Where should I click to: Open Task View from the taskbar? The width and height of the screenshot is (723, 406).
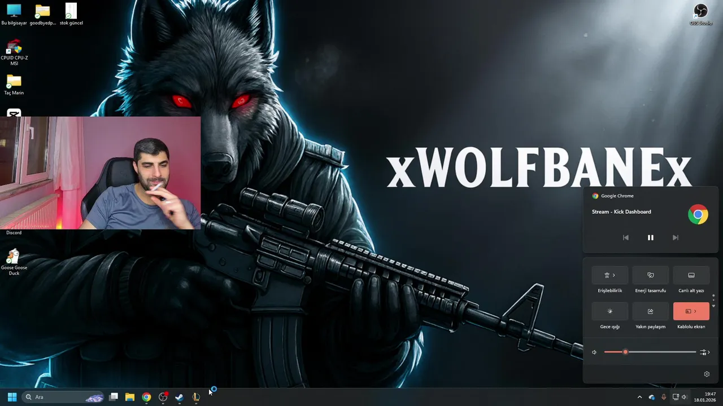[x=114, y=397]
